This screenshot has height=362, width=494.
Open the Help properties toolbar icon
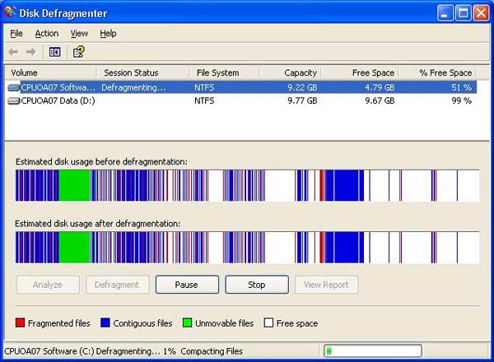pos(79,52)
